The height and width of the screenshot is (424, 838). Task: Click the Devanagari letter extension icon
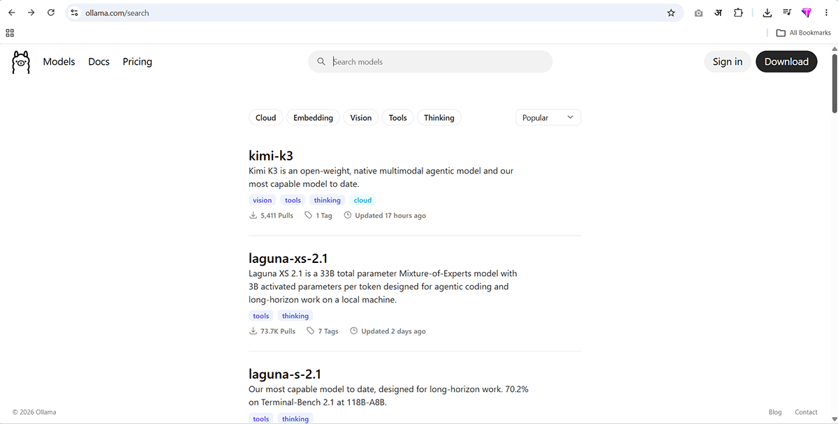coord(718,13)
